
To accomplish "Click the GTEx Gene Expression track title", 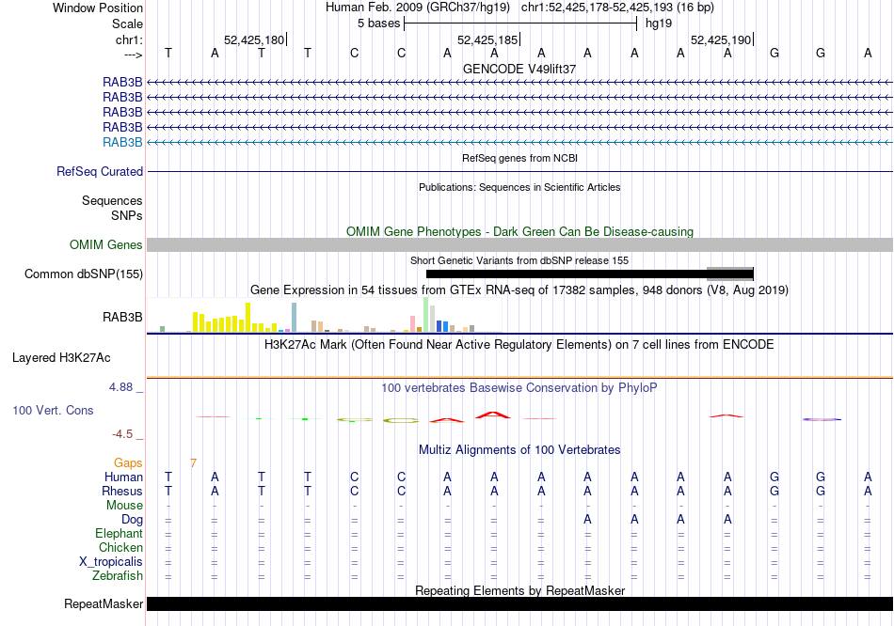I will [519, 290].
